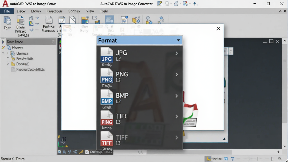Expand the BMP row chevron
Screen dimensions: 288x162
pyautogui.click(x=177, y=96)
